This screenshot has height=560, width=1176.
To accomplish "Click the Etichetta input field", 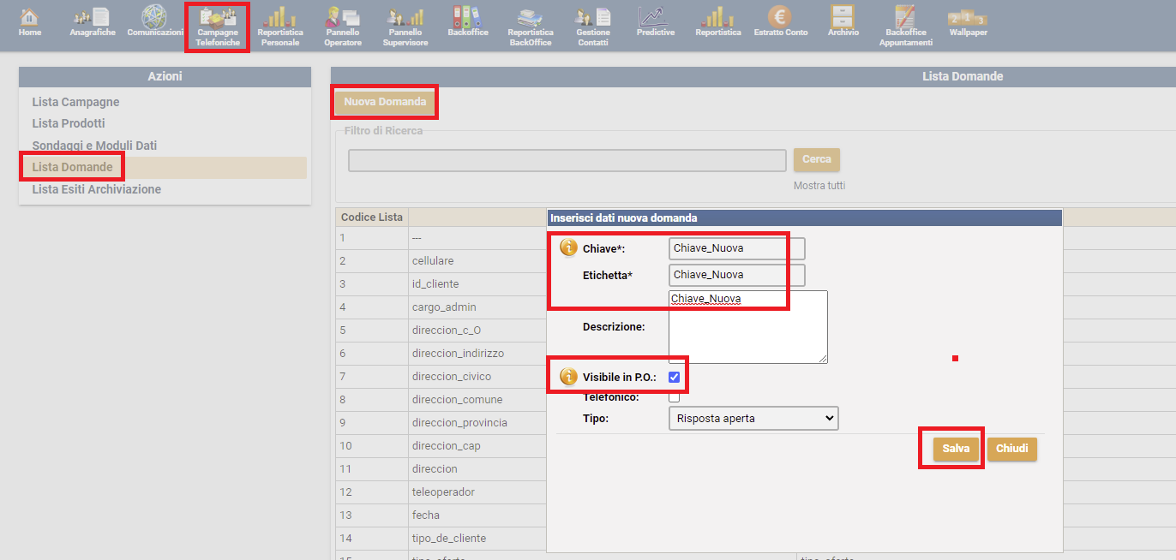I will point(736,275).
